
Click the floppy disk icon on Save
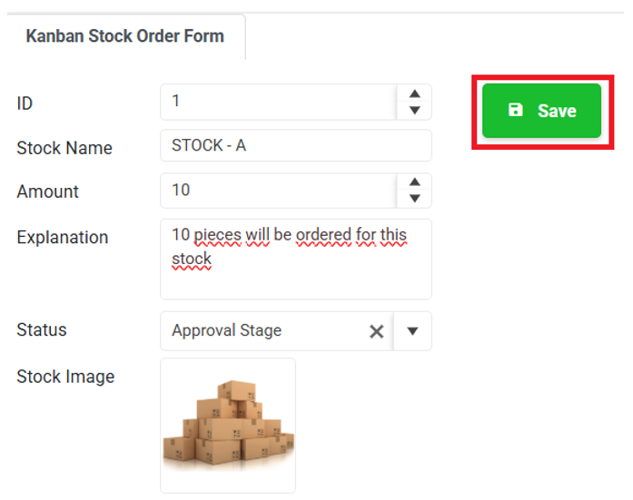(x=515, y=110)
